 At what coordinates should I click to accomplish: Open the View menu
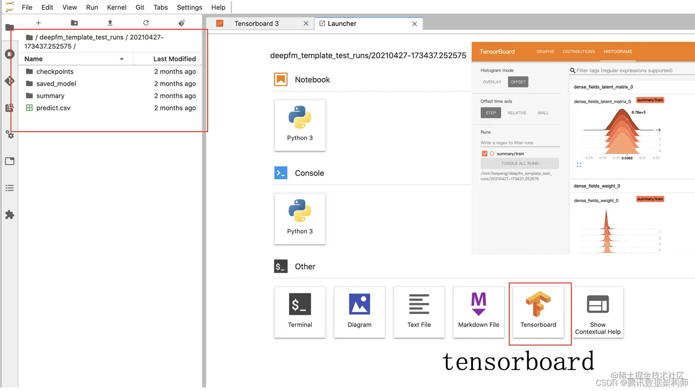coord(69,7)
